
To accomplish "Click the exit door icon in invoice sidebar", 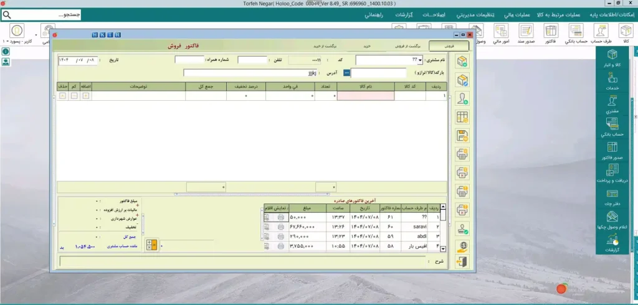I will pos(462,262).
